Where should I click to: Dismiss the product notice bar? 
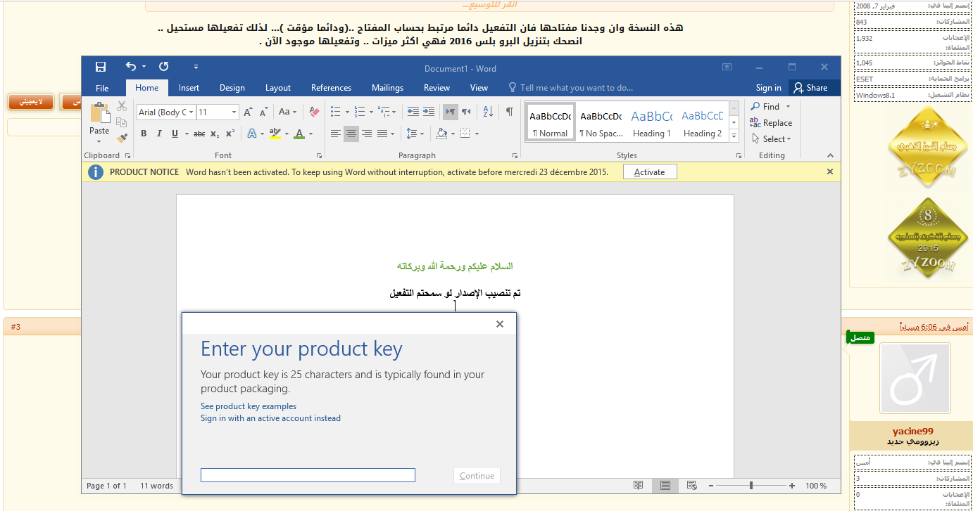(x=830, y=172)
